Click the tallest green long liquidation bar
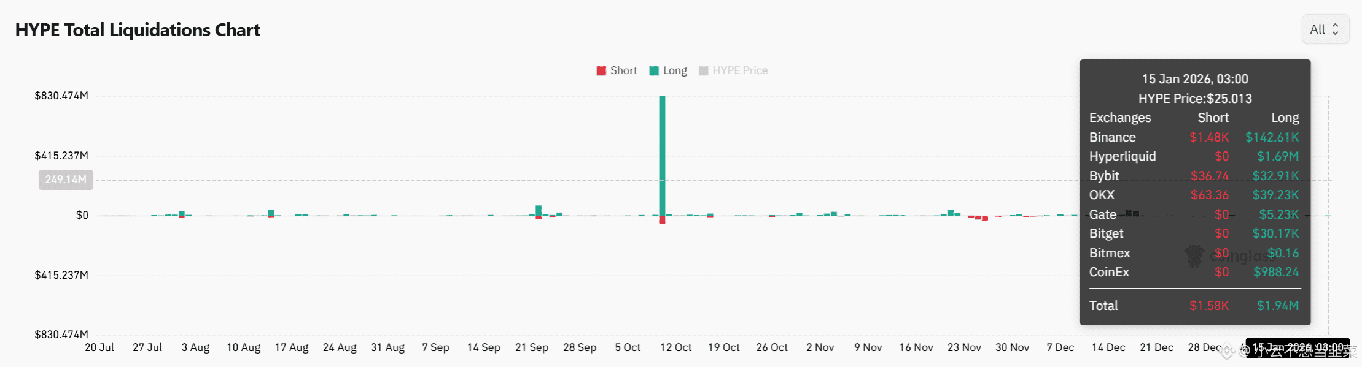 coord(662,153)
